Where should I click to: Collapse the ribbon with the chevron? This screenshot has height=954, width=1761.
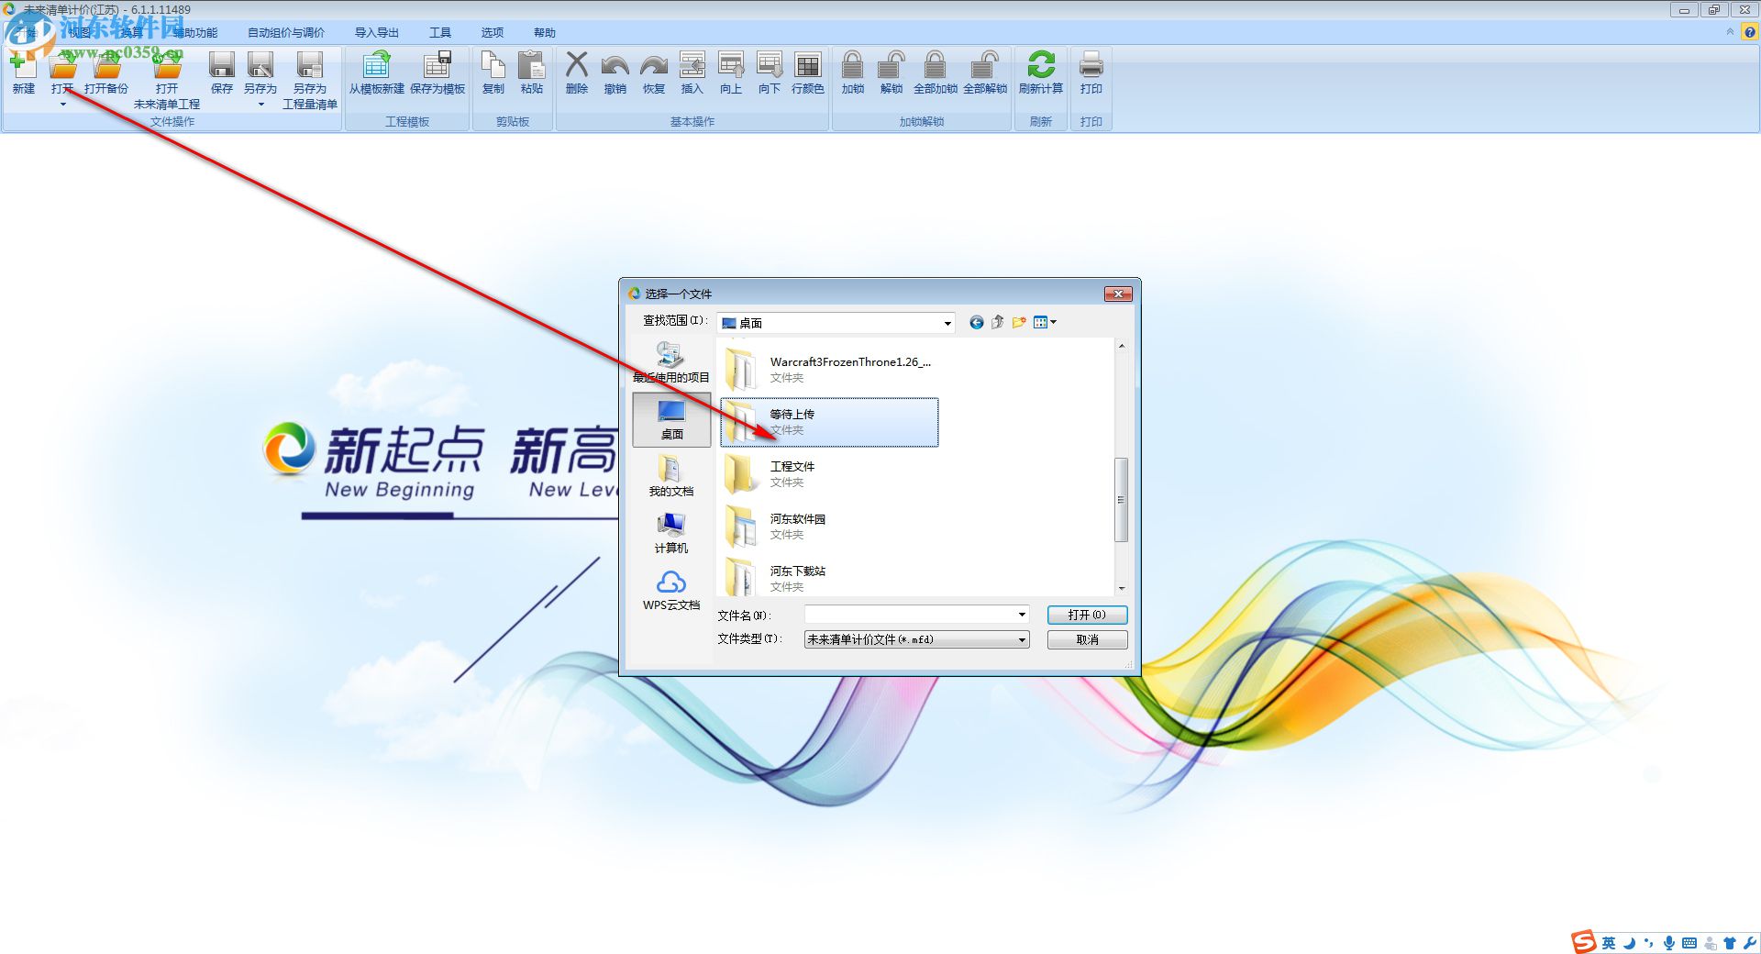tap(1731, 32)
